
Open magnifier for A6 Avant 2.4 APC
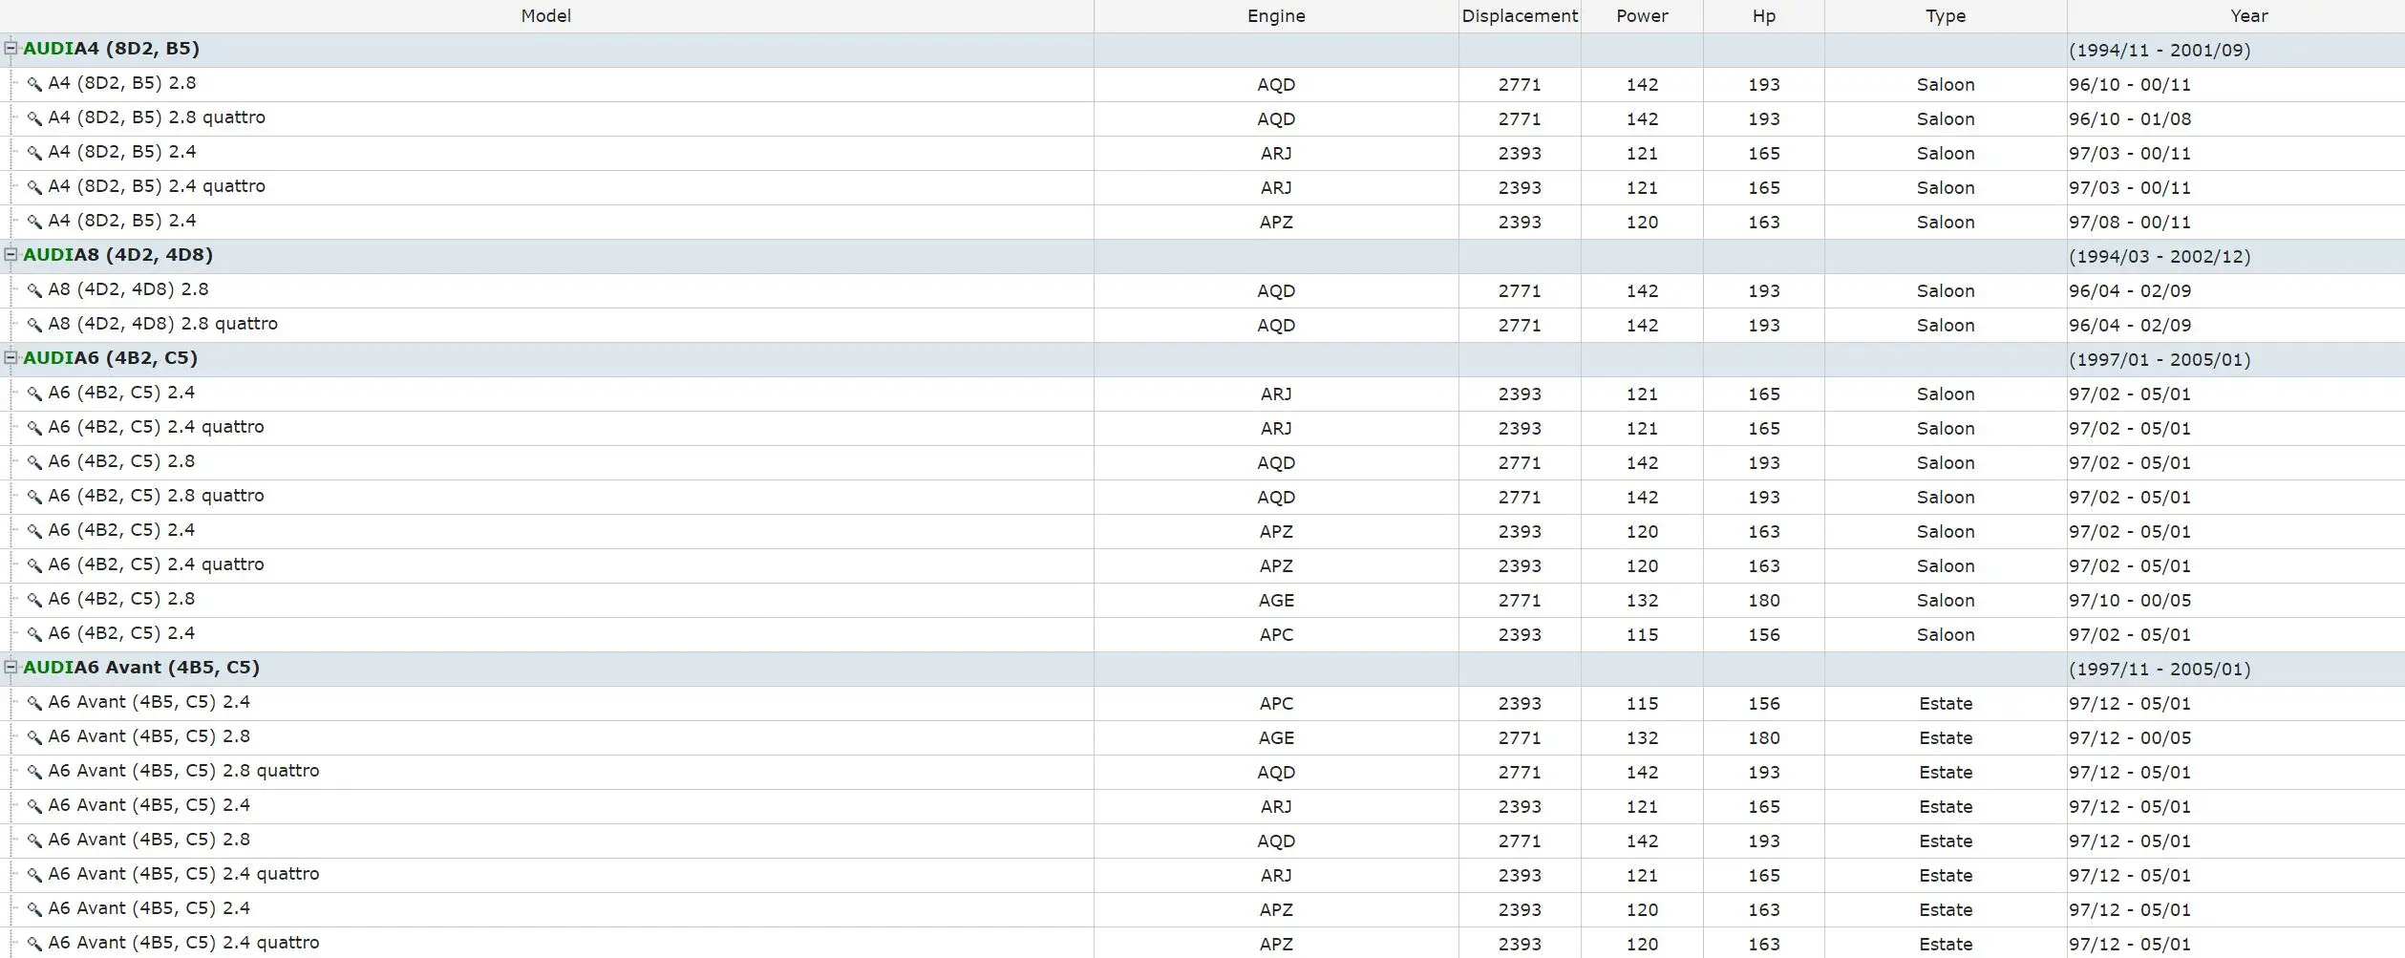(34, 703)
